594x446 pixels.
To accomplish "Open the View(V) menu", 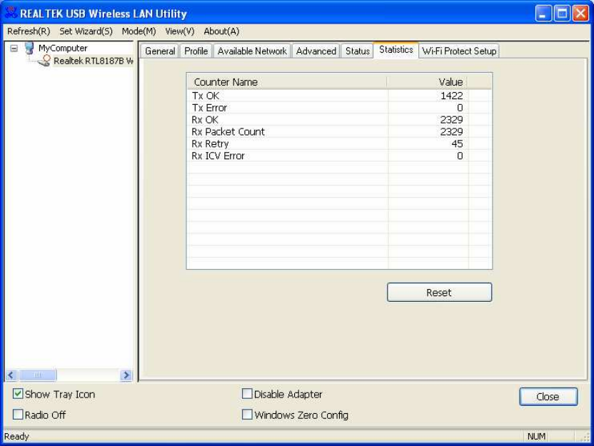I will click(180, 31).
